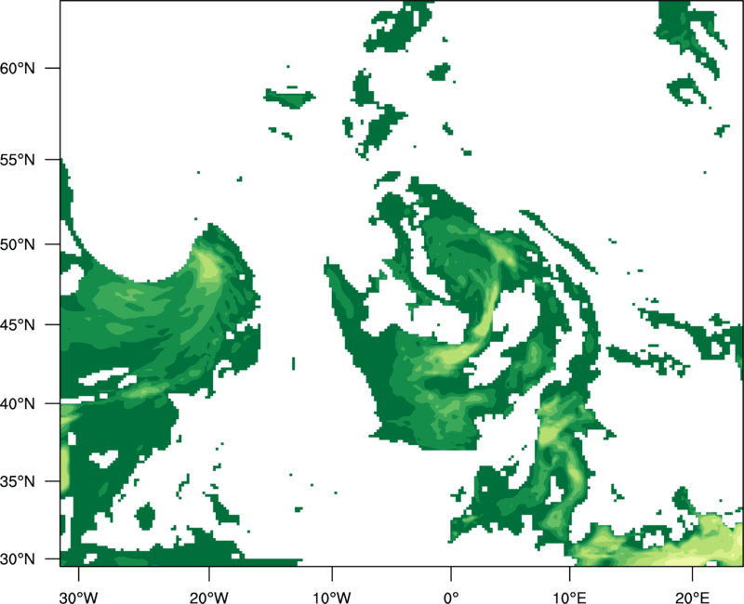Image resolution: width=744 pixels, height=604 pixels.
Task: Click the 35°N latitude label
Action: (18, 481)
